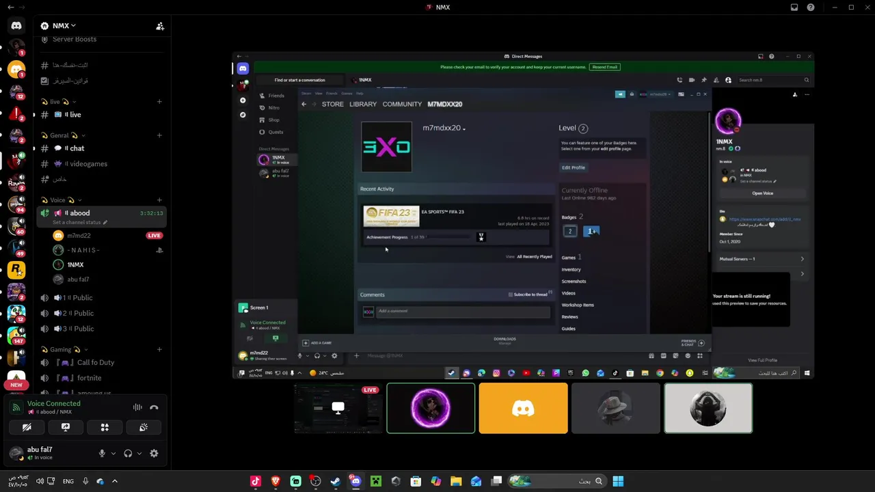This screenshot has width=875, height=492.
Task: Create channel in Genral category
Action: 159,135
